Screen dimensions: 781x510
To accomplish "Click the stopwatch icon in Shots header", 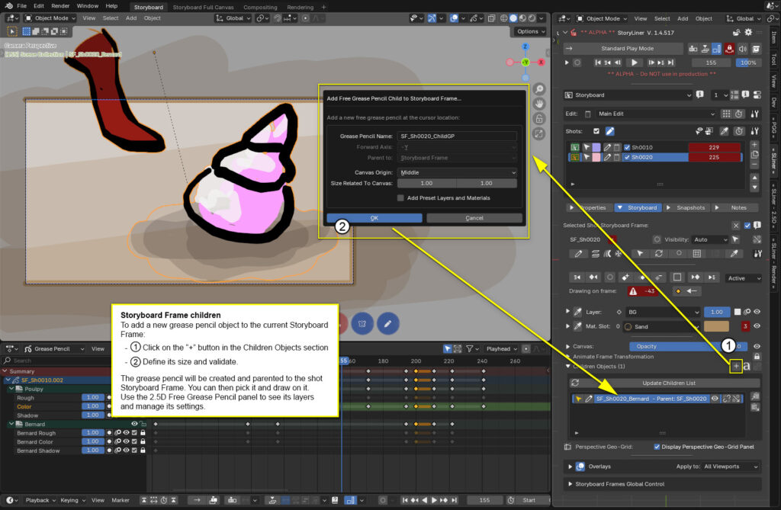I will point(739,131).
